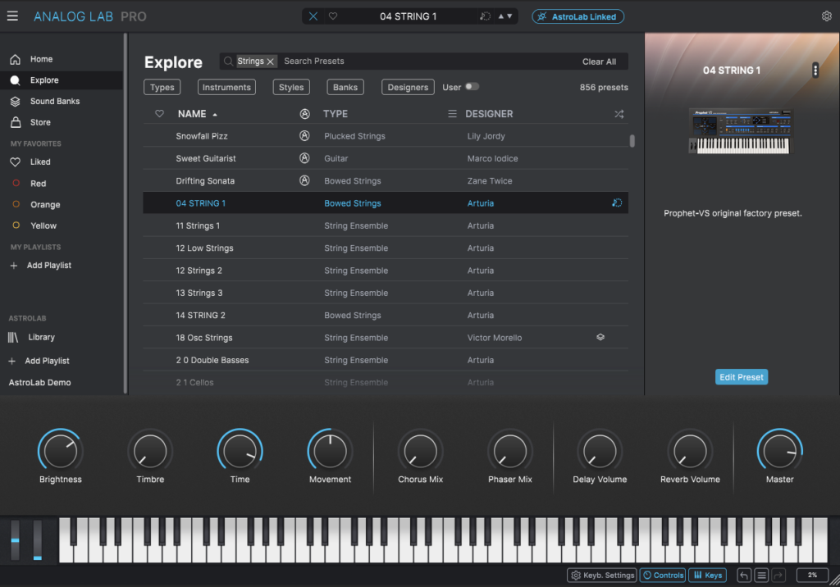Open the Designers filter dropdown
The height and width of the screenshot is (587, 840).
408,87
